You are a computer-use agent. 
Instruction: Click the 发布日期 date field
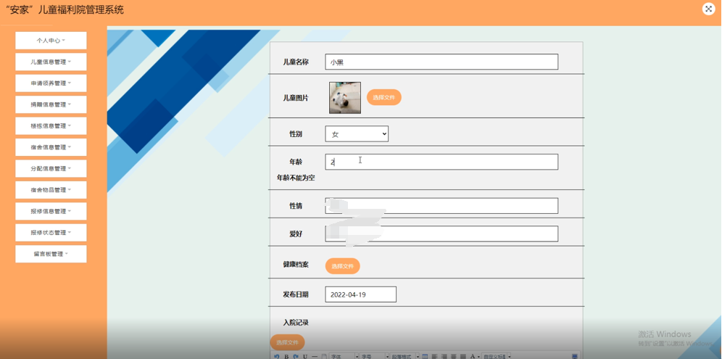pos(360,294)
